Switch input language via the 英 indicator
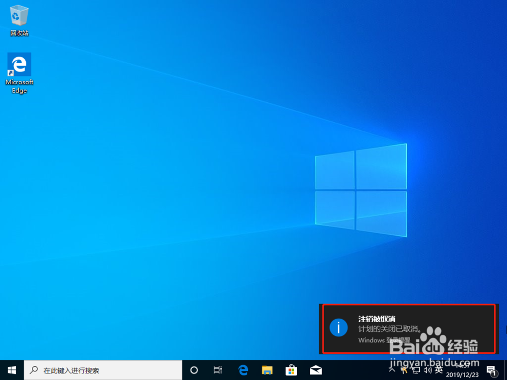Screen dimensions: 507x380 pyautogui.click(x=439, y=370)
